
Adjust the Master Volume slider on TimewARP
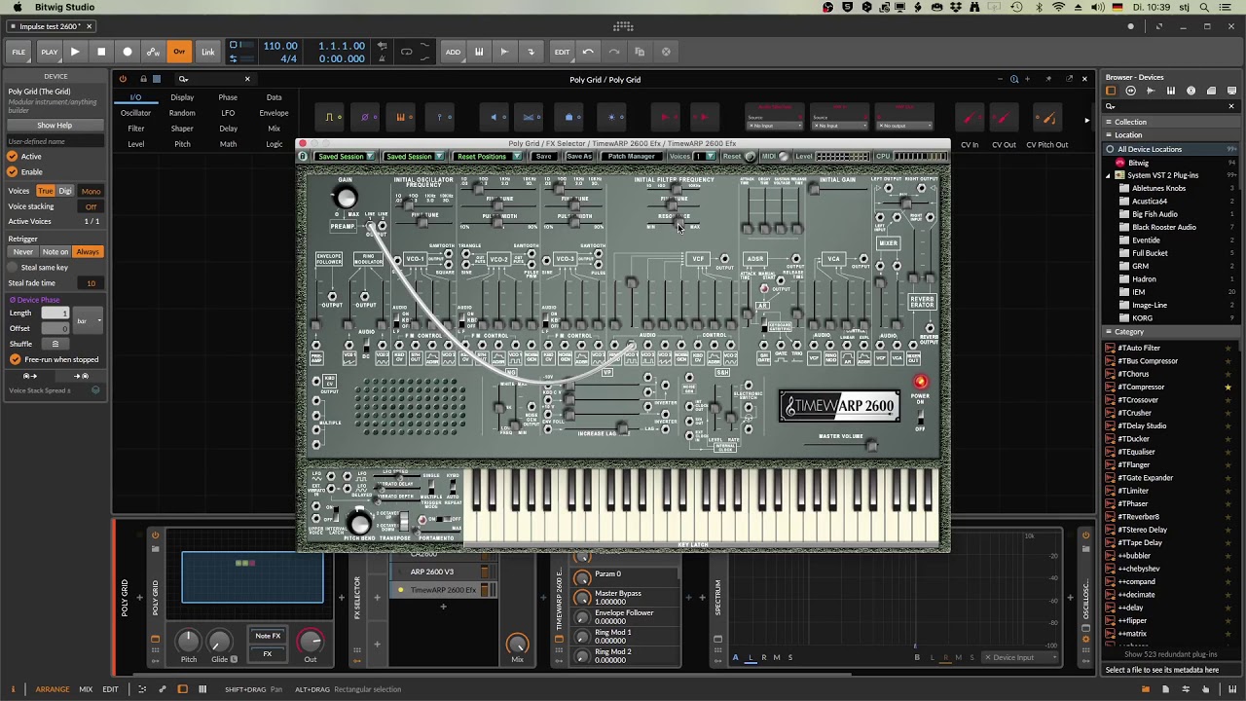pos(870,446)
